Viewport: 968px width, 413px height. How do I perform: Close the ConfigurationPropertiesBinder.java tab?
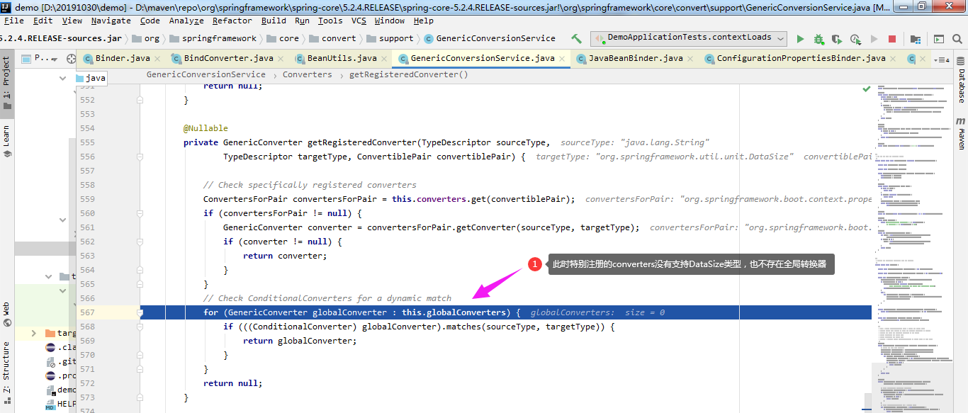893,59
